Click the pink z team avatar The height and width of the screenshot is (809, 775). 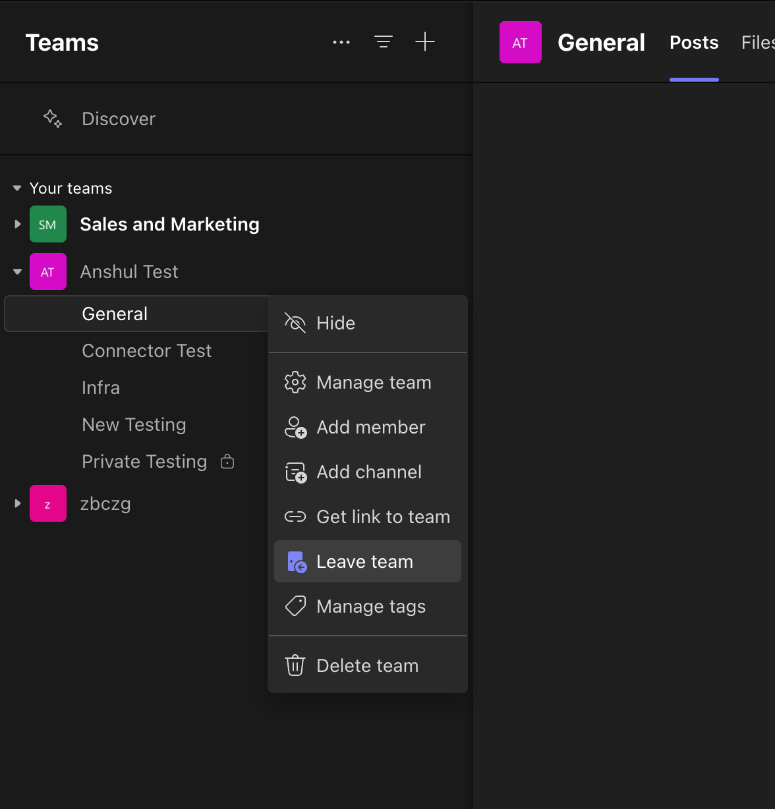point(48,503)
